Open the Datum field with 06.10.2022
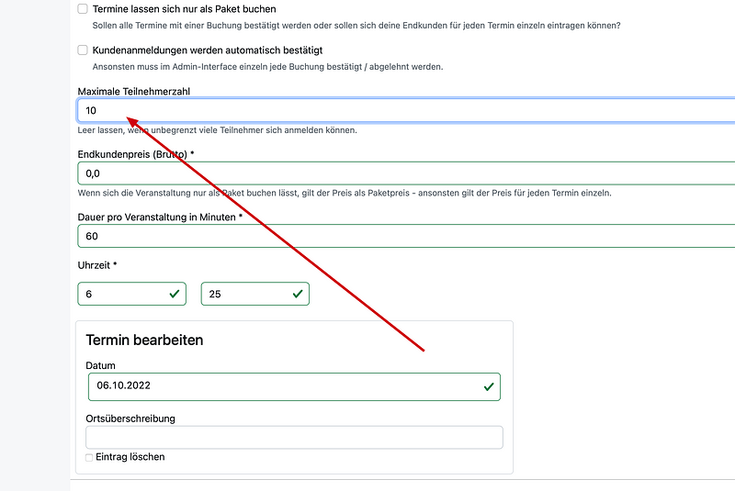Screen dimensions: 735x491 (276, 387)
